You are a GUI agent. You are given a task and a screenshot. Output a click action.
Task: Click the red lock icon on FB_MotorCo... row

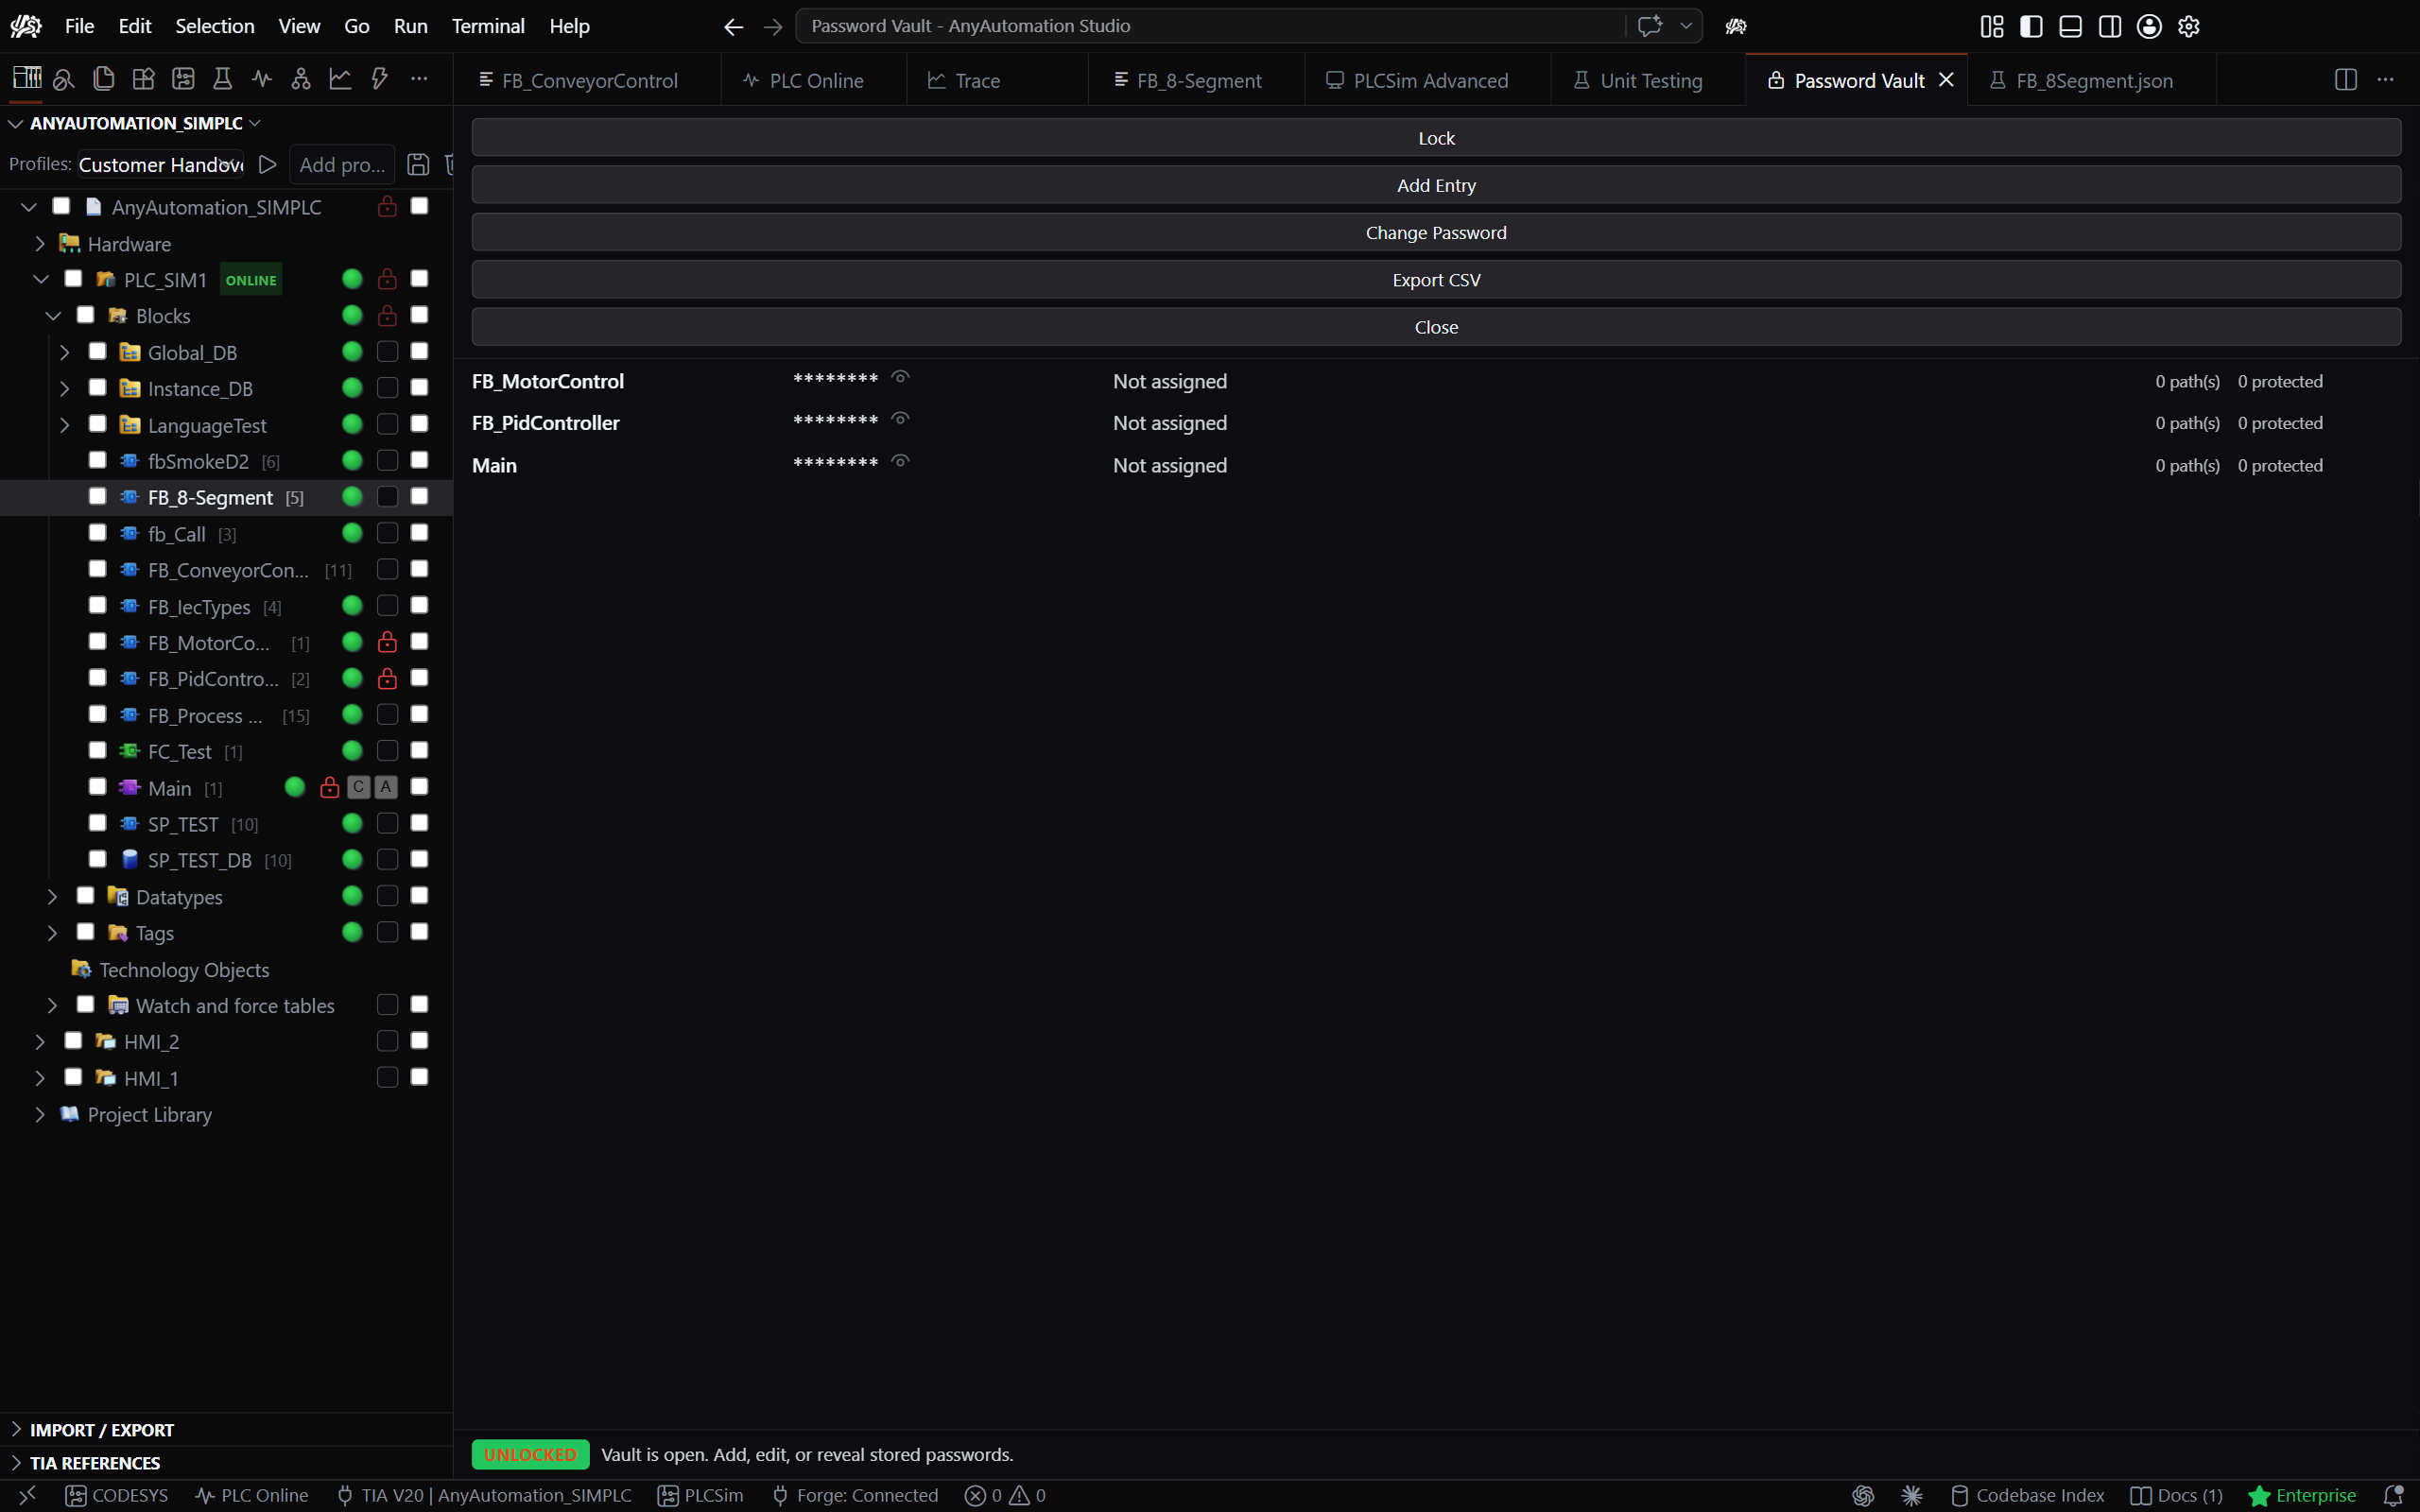pos(387,642)
